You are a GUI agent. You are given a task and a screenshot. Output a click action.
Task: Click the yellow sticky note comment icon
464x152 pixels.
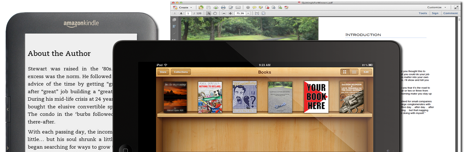pos(254,7)
